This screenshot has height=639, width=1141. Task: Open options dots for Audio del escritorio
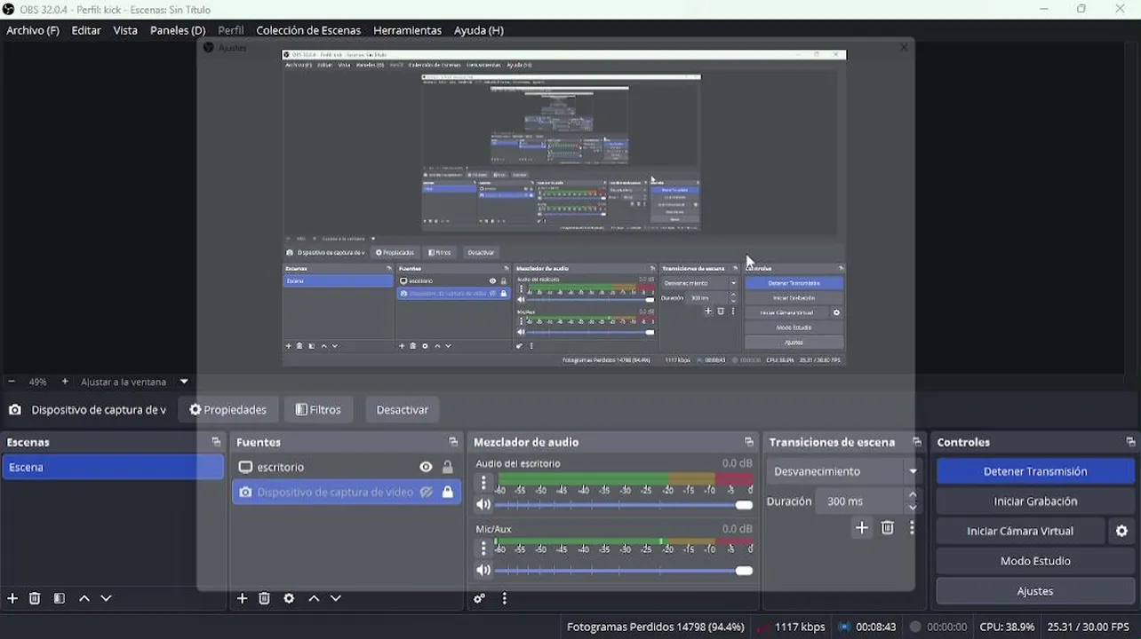point(483,483)
